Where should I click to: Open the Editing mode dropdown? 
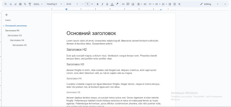pyautogui.click(x=209, y=4)
